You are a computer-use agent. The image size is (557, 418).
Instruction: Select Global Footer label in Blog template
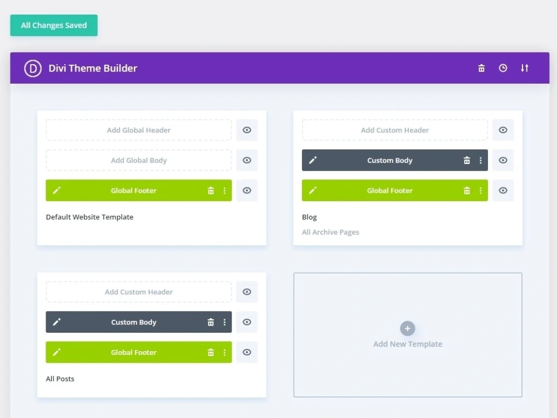(390, 191)
